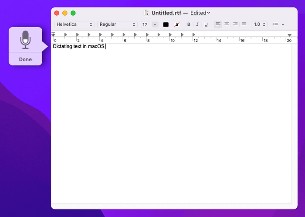305x217 pixels.
Task: Align text left
Action: point(218,24)
